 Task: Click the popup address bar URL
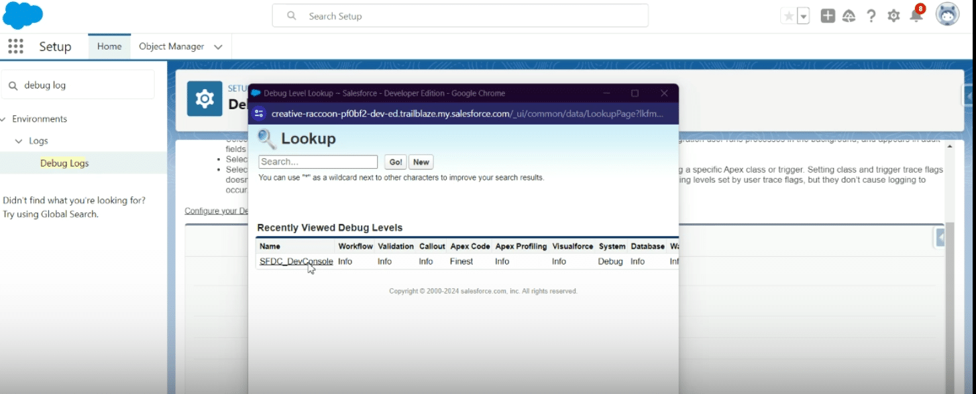(467, 114)
